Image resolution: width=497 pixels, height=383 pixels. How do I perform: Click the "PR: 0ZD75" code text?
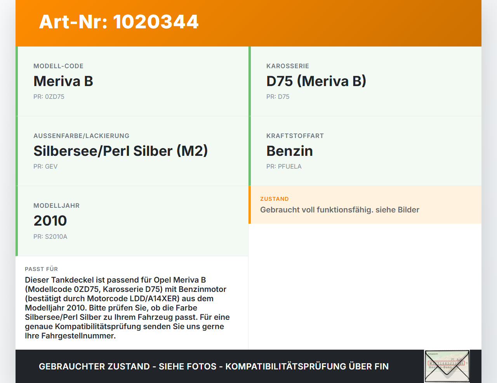click(49, 97)
